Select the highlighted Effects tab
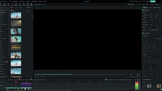 (x=20, y=4)
